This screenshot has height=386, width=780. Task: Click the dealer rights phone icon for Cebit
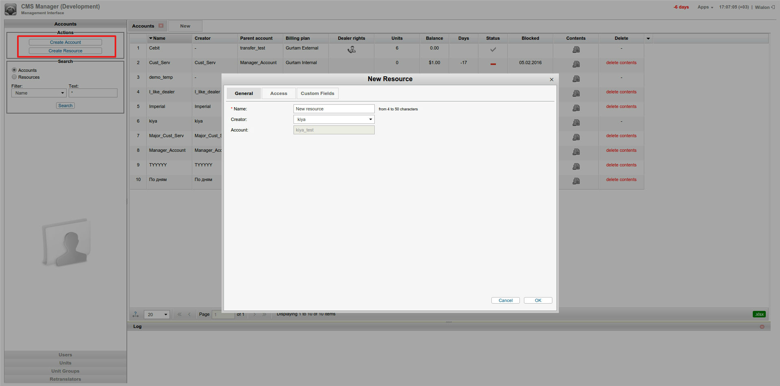[351, 49]
